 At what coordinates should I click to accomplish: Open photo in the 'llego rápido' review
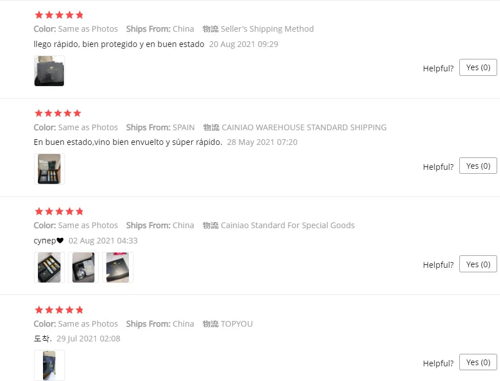[49, 71]
